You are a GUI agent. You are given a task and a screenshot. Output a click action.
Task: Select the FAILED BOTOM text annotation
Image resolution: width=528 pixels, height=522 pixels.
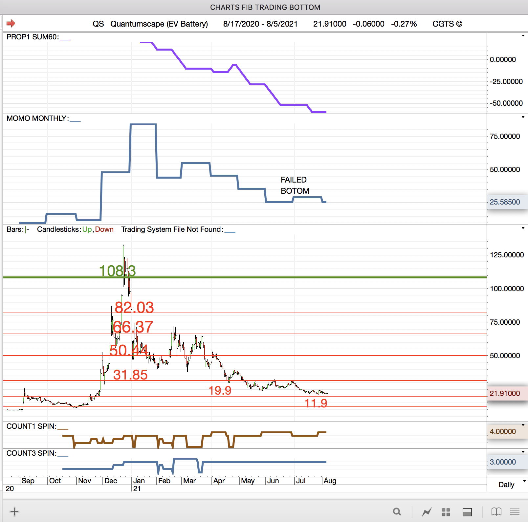coord(295,185)
